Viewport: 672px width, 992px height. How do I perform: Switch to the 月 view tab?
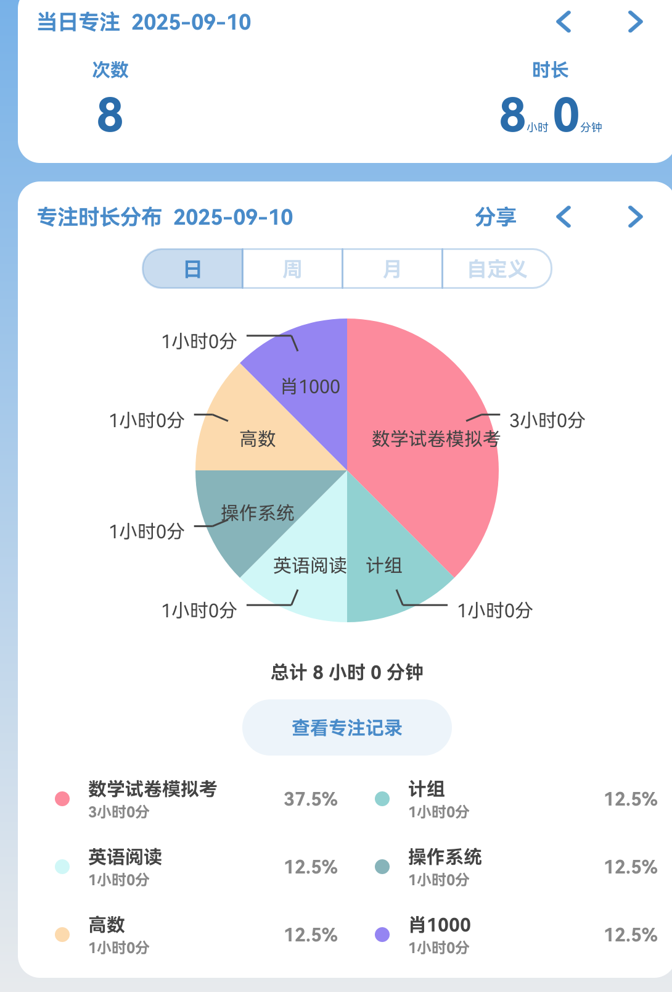[x=392, y=269]
